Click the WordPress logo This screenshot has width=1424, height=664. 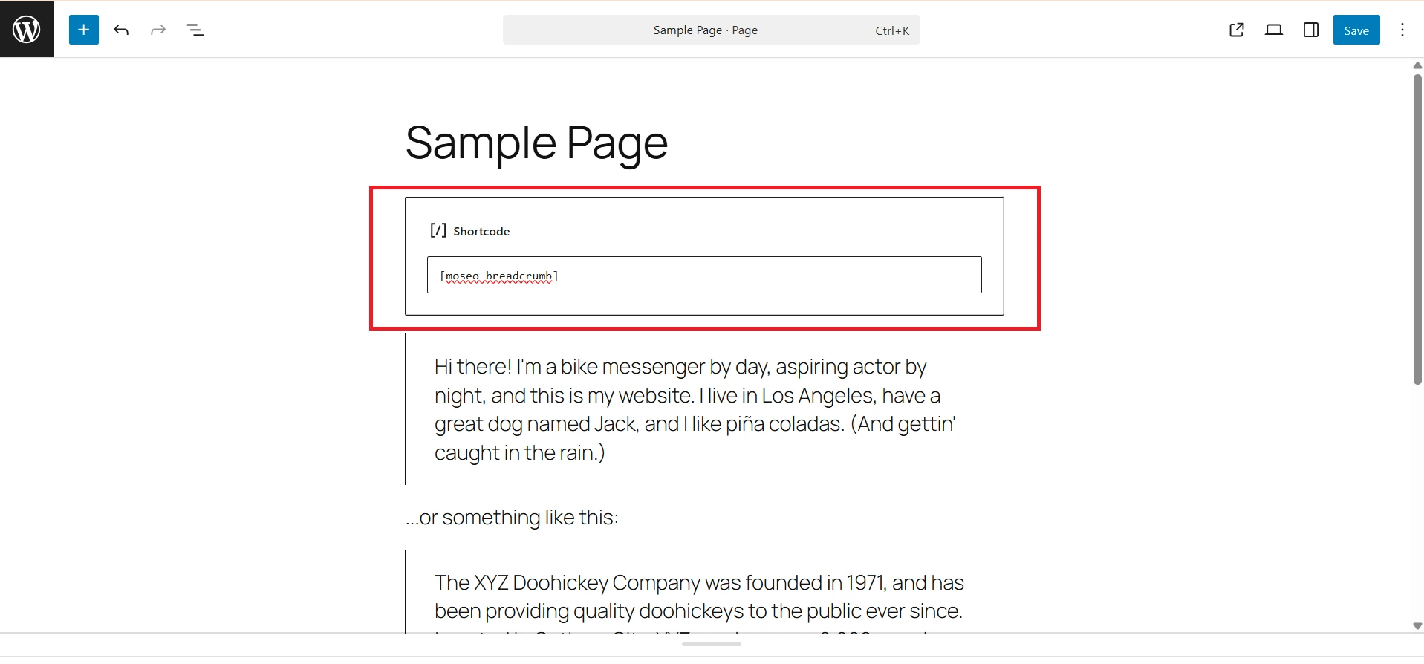click(27, 29)
